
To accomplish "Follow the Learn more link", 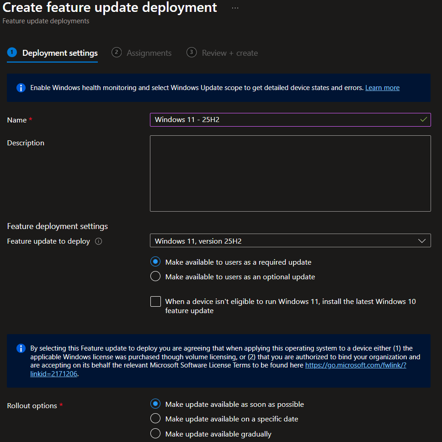I will tap(382, 88).
